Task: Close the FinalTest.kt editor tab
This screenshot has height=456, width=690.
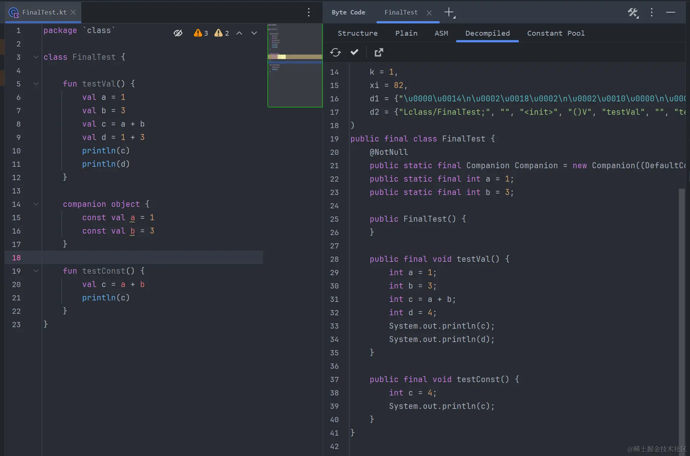Action: pos(73,12)
